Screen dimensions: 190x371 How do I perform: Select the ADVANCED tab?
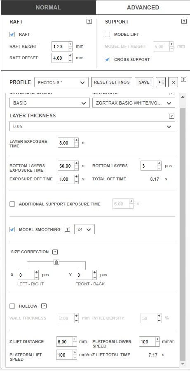tap(143, 7)
